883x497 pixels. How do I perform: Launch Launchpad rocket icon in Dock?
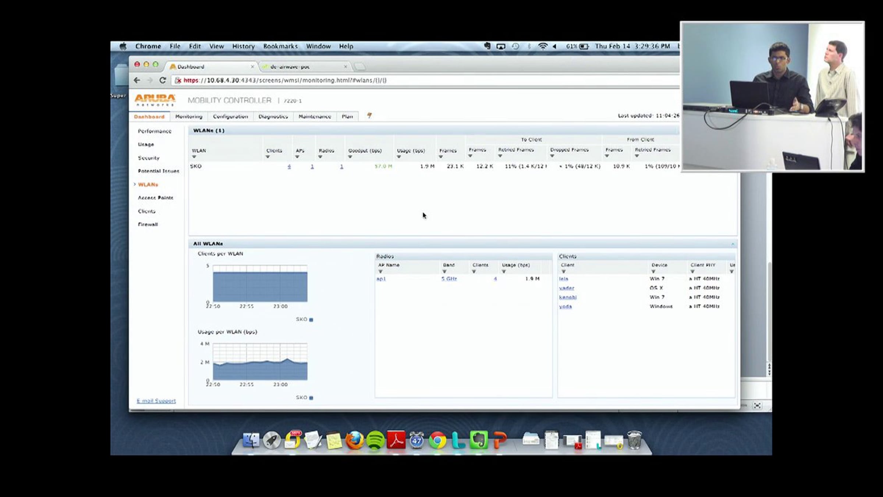point(272,440)
